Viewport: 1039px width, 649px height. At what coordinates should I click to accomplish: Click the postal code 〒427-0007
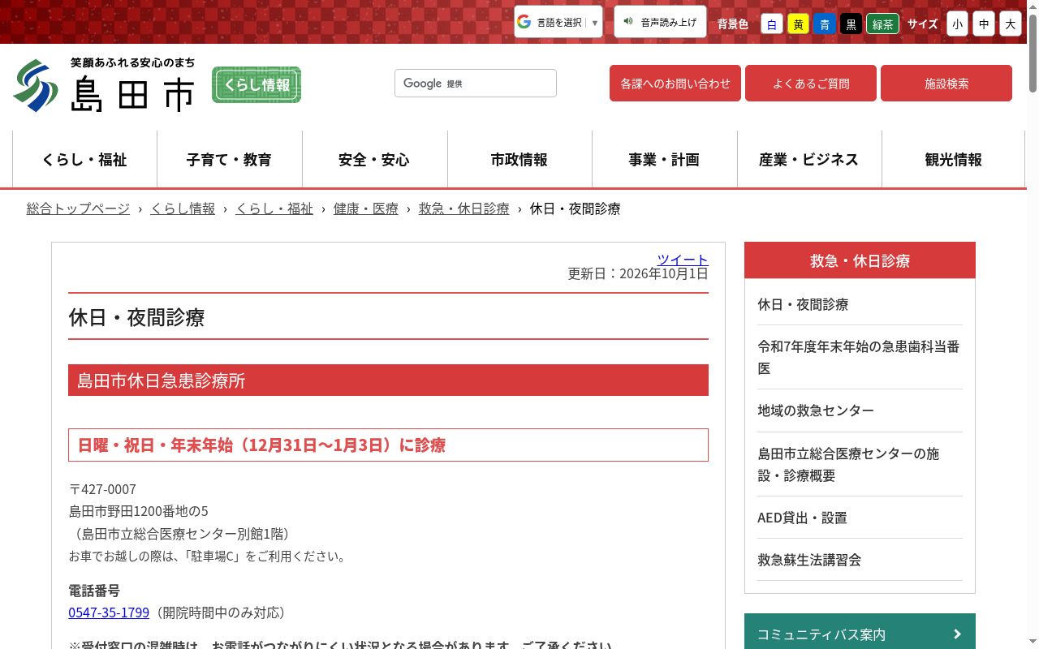[102, 489]
